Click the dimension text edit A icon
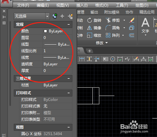Image resolution: width=157 pixels, height=137 pixels. tap(144, 59)
